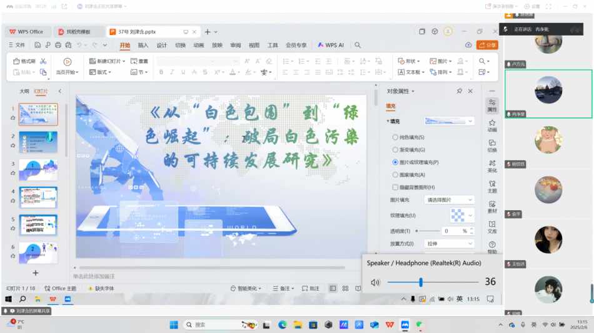Open the 素材 materials sidebar panel

coord(492,206)
